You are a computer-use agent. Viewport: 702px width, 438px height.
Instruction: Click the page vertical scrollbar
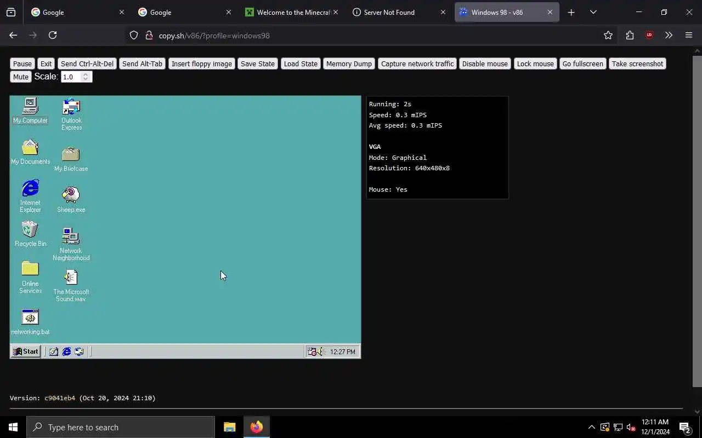point(697,221)
